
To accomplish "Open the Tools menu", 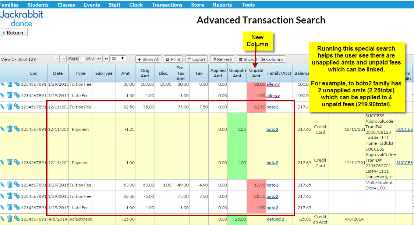I will click(248, 5).
